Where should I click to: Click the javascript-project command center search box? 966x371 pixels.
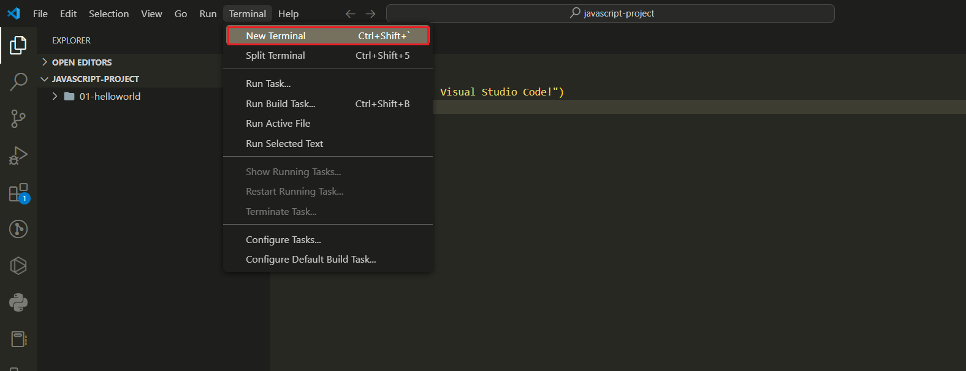click(x=610, y=13)
